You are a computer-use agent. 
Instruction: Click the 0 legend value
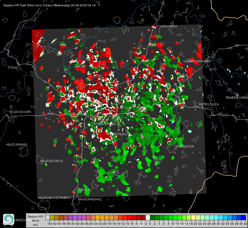click(150, 224)
